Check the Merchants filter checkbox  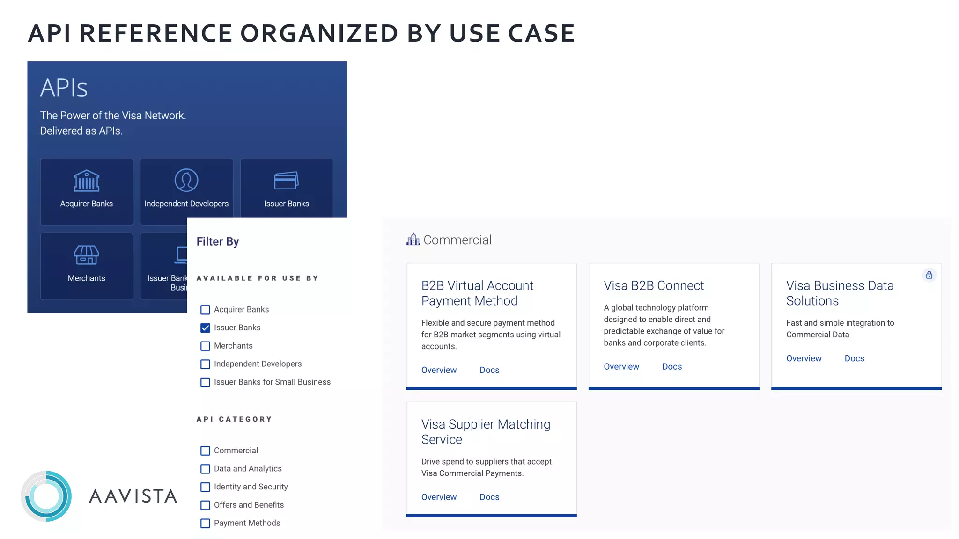(x=205, y=346)
